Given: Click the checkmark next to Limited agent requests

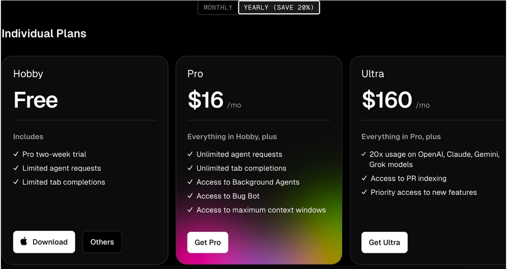Looking at the screenshot, I should pos(16,168).
